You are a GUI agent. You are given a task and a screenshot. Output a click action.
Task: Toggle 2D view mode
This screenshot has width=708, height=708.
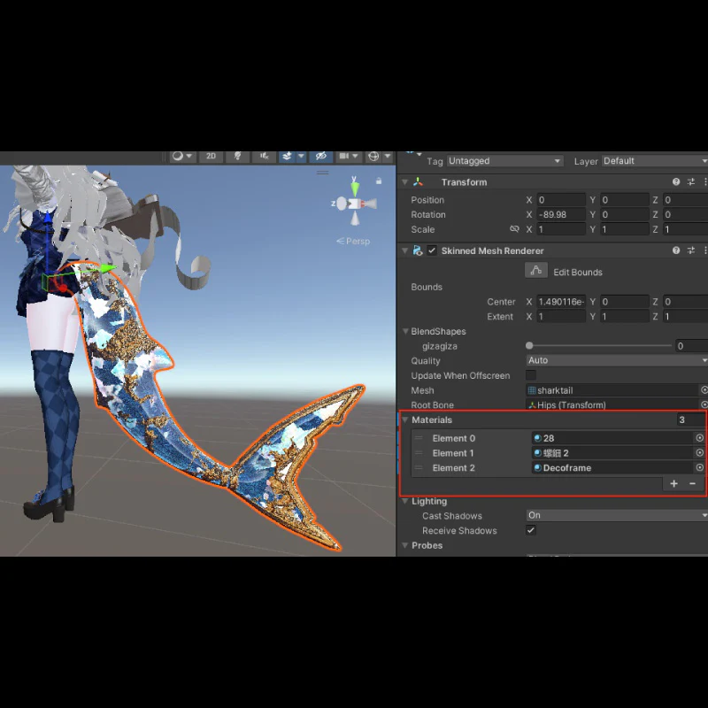pyautogui.click(x=211, y=157)
